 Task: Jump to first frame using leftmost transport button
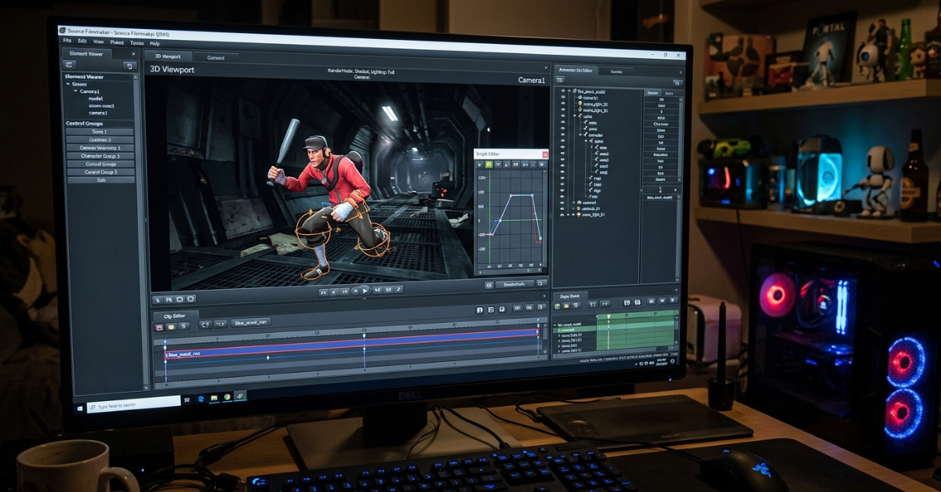[322, 291]
